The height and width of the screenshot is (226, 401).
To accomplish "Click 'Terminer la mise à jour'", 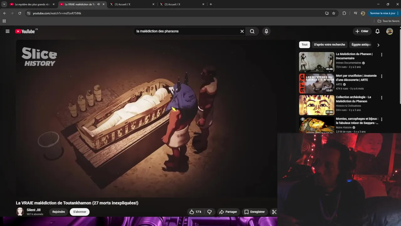I will click(383, 13).
